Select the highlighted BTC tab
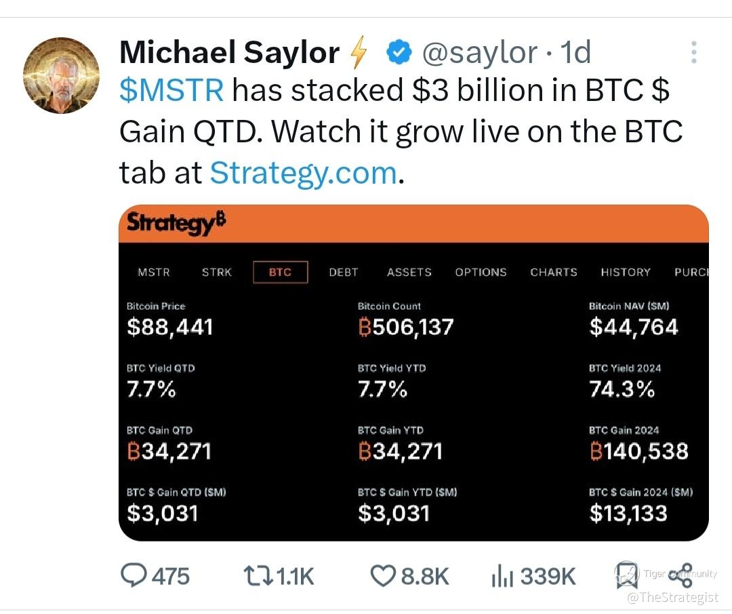The height and width of the screenshot is (614, 732). click(x=280, y=272)
